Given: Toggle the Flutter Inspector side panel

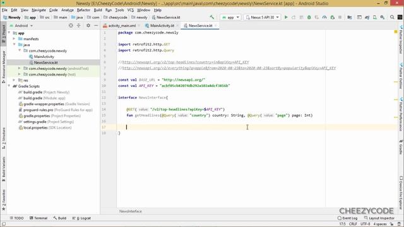Looking at the screenshot, I should click(401, 39).
